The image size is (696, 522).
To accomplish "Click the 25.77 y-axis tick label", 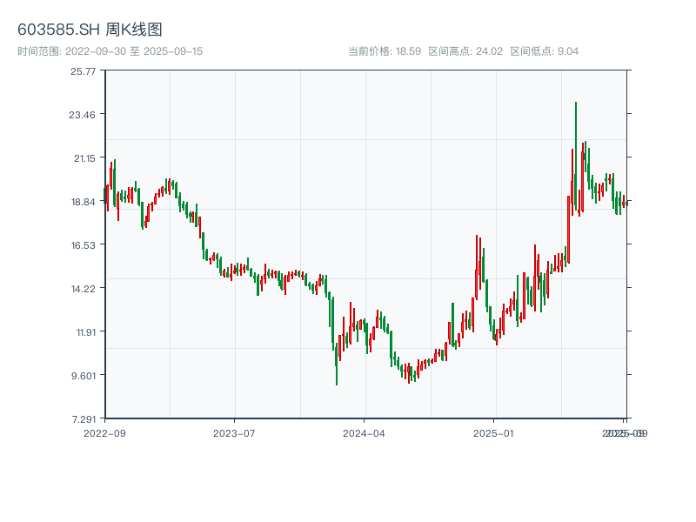I will (84, 71).
